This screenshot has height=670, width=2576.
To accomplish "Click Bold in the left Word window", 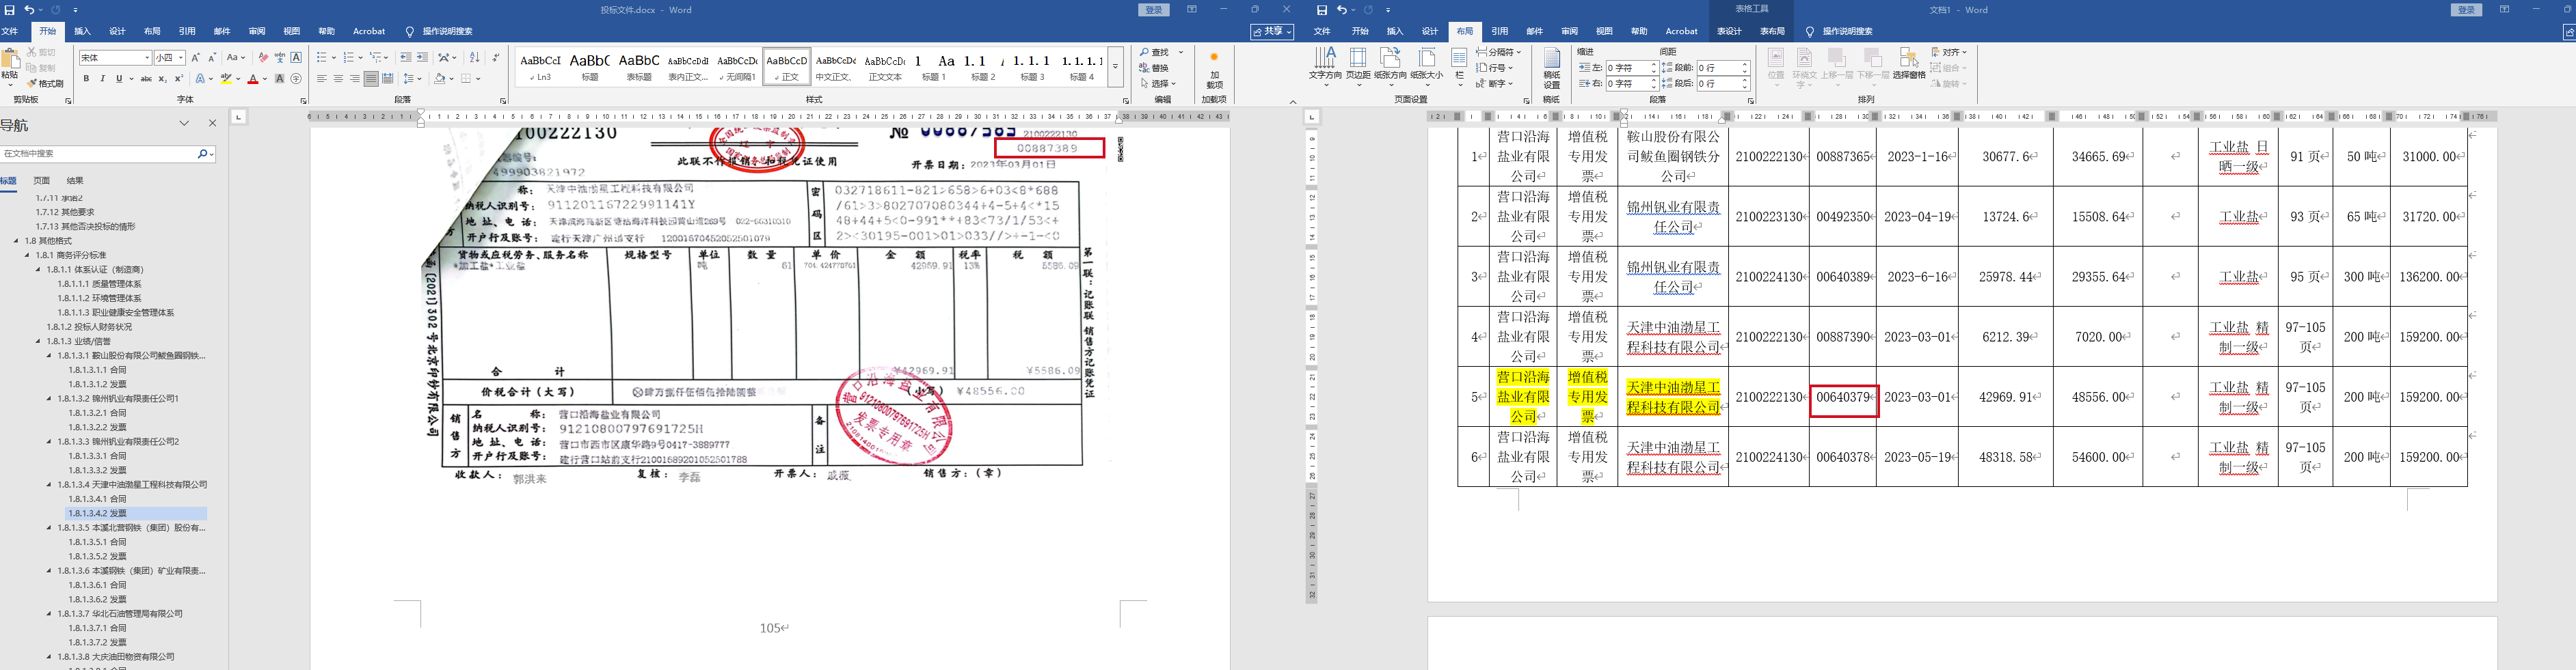I will [x=86, y=79].
